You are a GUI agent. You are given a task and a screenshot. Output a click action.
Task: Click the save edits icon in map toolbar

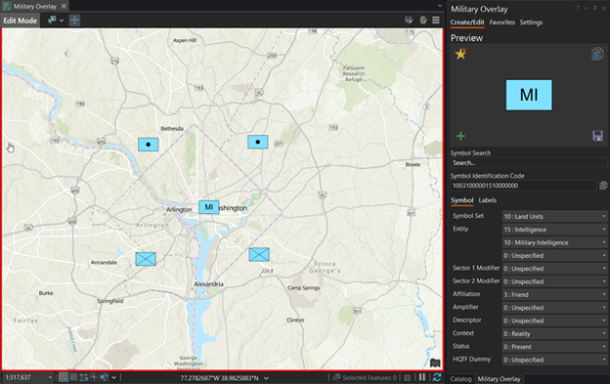tap(409, 21)
